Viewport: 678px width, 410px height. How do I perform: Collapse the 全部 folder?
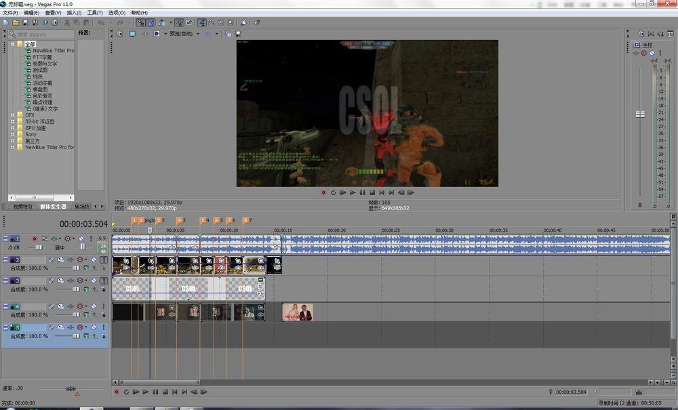[x=12, y=44]
